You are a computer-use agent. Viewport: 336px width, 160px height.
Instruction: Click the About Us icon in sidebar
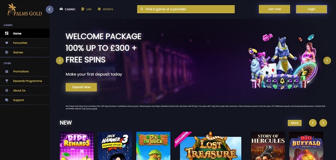[7, 90]
